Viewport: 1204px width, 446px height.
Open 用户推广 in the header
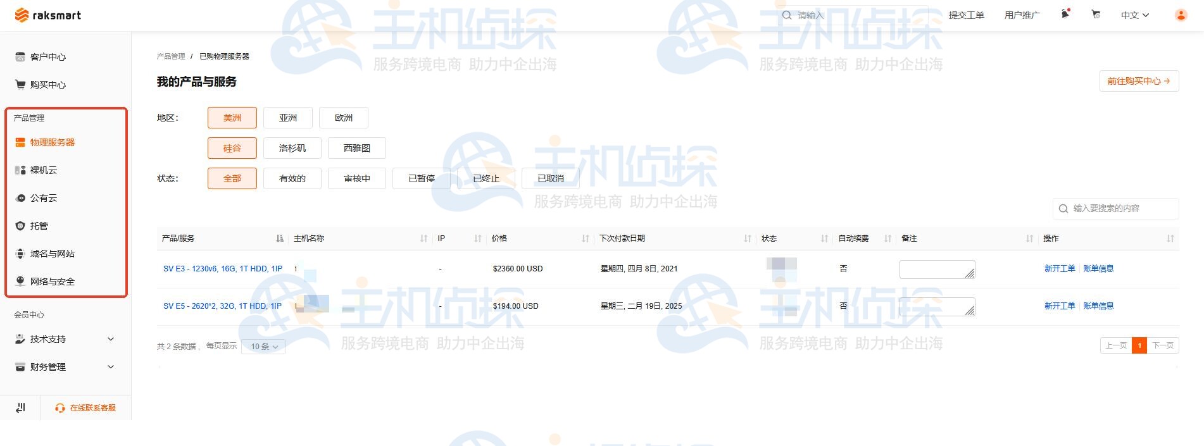[x=1022, y=15]
